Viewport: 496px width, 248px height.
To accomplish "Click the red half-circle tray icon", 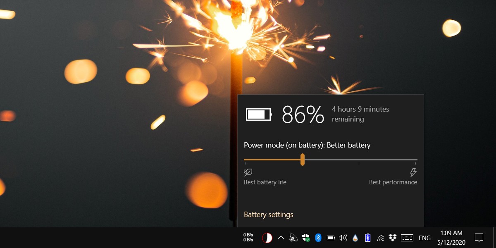I will coord(267,238).
